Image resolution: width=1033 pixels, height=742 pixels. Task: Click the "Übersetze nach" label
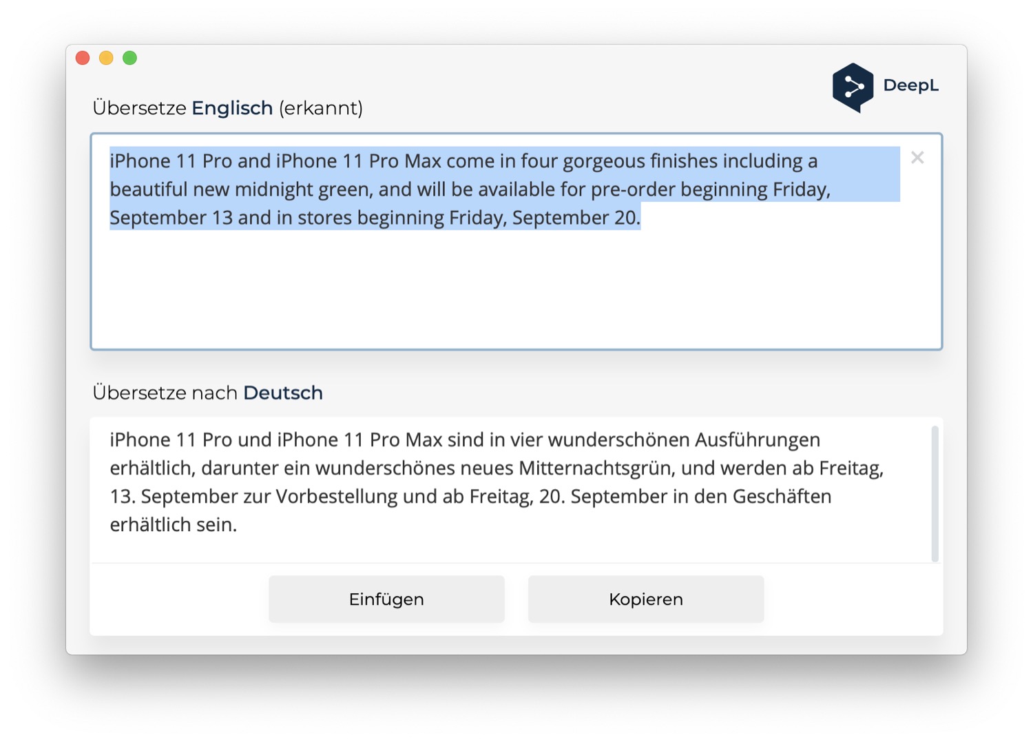point(165,393)
